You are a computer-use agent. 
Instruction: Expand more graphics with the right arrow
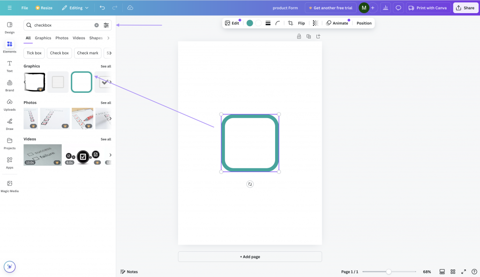(x=109, y=82)
